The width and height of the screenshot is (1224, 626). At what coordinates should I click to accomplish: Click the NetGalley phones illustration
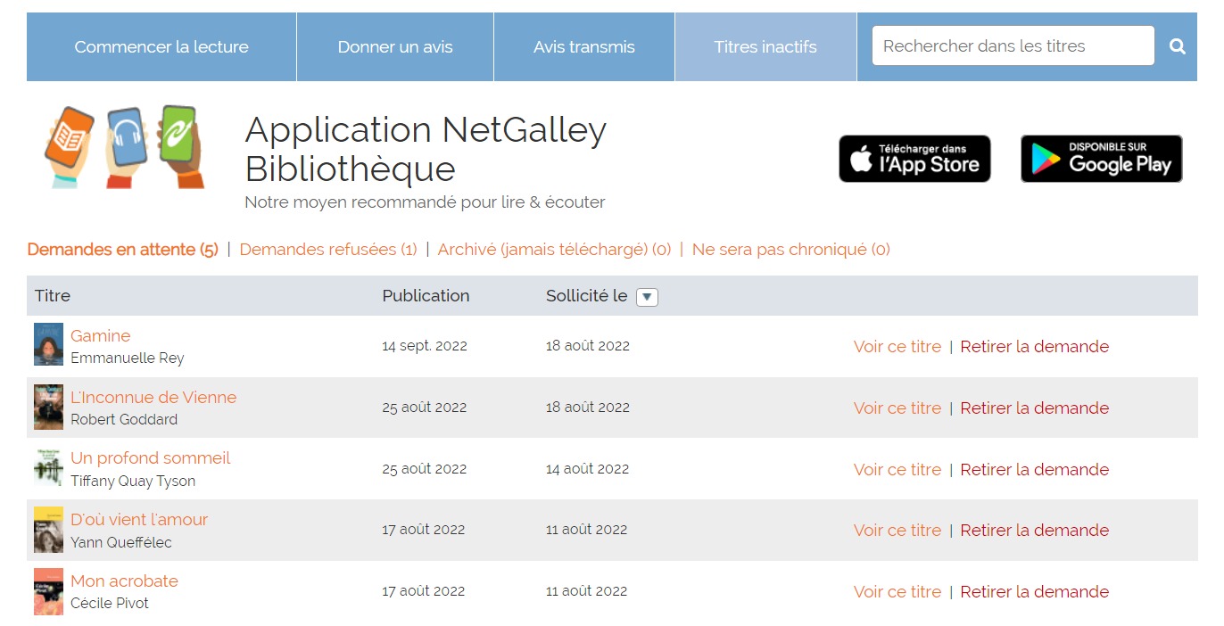click(x=124, y=146)
